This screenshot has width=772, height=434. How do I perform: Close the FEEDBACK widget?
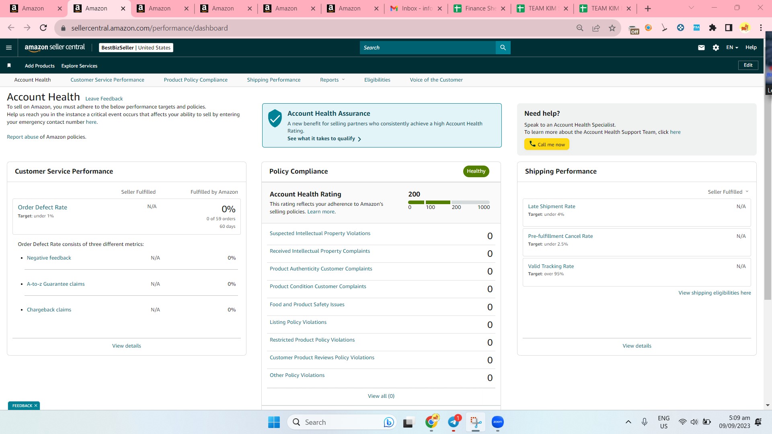[36, 405]
